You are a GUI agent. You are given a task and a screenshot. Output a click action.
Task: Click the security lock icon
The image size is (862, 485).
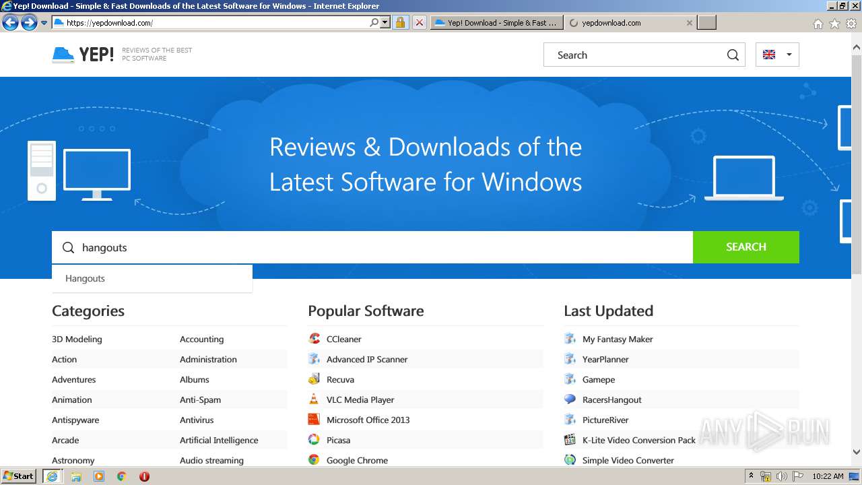400,23
